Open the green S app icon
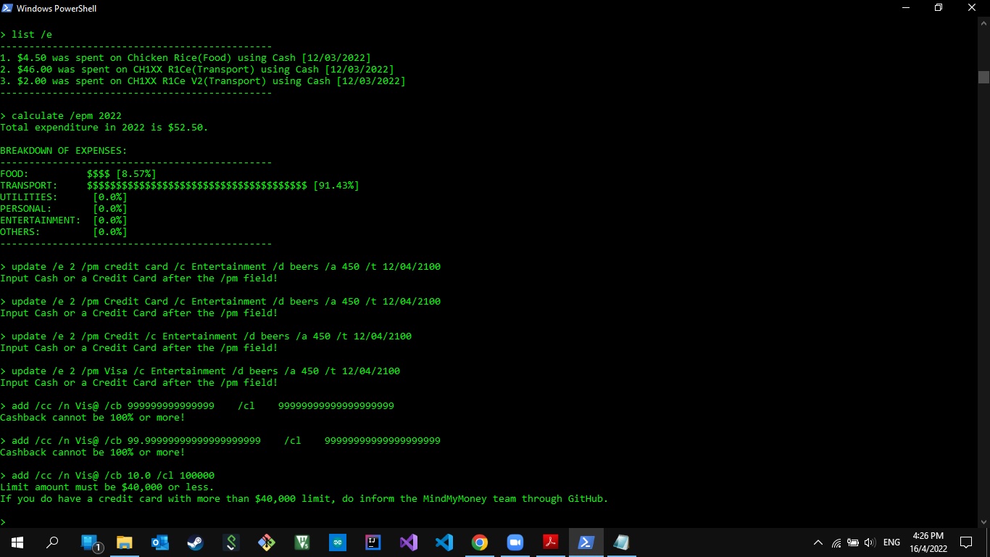The height and width of the screenshot is (557, 990). 231,542
